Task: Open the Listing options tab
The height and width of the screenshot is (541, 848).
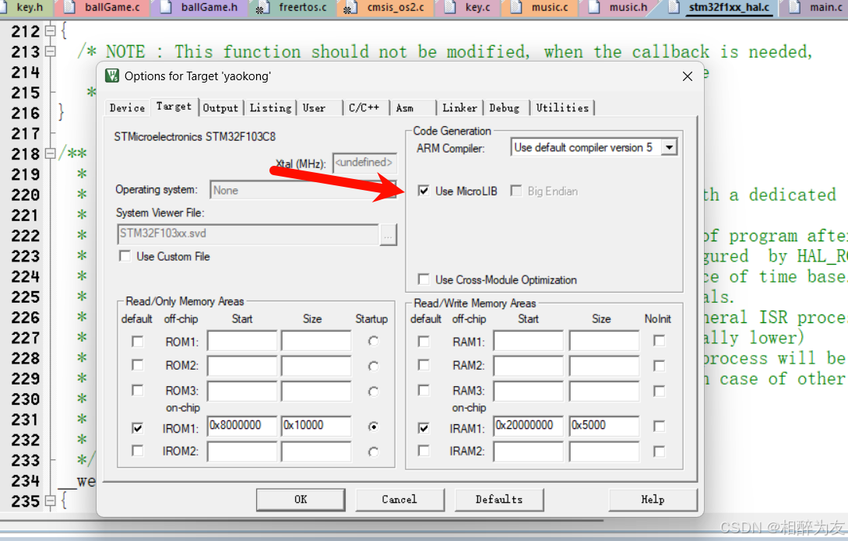Action: click(x=270, y=107)
